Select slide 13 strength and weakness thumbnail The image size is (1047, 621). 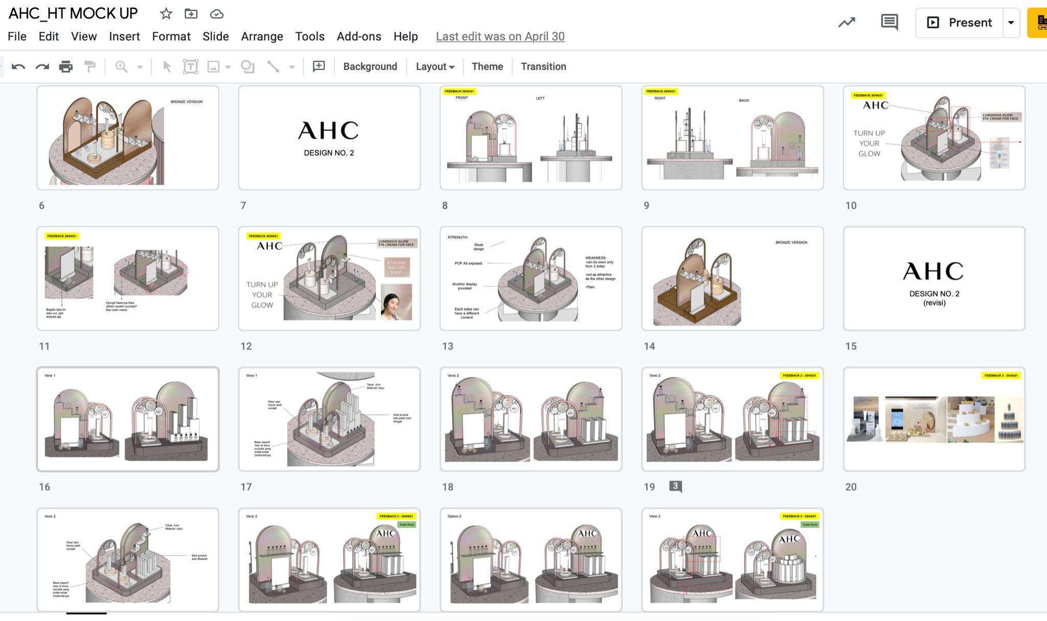531,278
